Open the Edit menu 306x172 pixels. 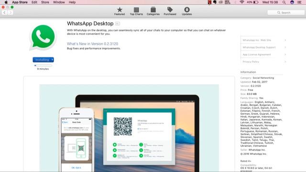34,2
